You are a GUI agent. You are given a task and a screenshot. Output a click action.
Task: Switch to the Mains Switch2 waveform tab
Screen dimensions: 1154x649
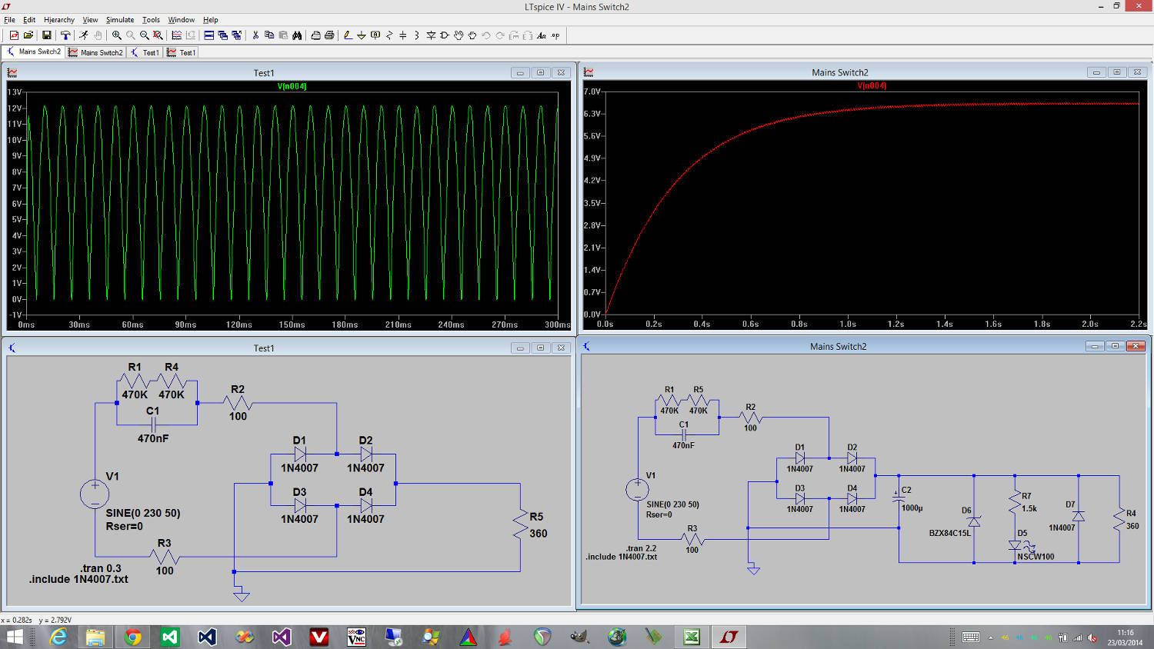[95, 52]
